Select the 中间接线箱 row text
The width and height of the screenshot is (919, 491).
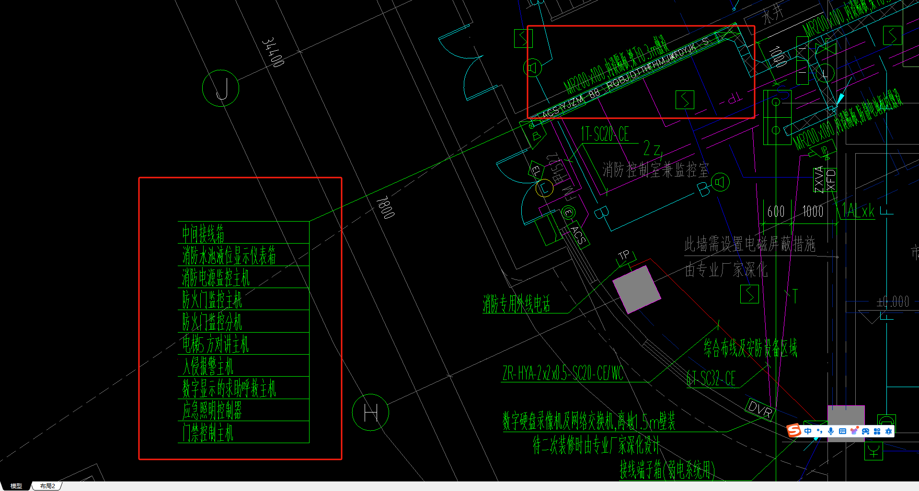[203, 234]
